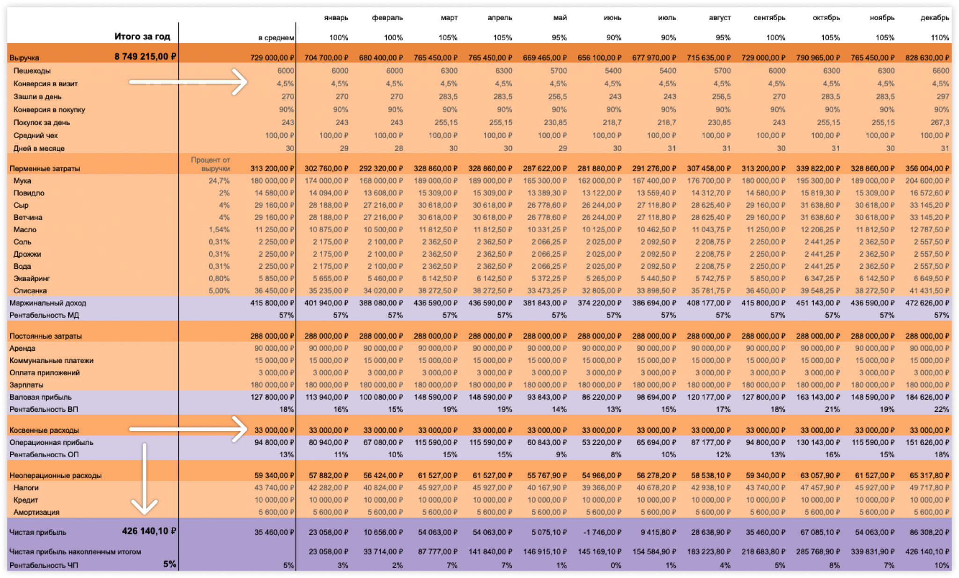Click the Чистая прибыль накопленным итогом label
Image resolution: width=959 pixels, height=578 pixels.
[75, 552]
